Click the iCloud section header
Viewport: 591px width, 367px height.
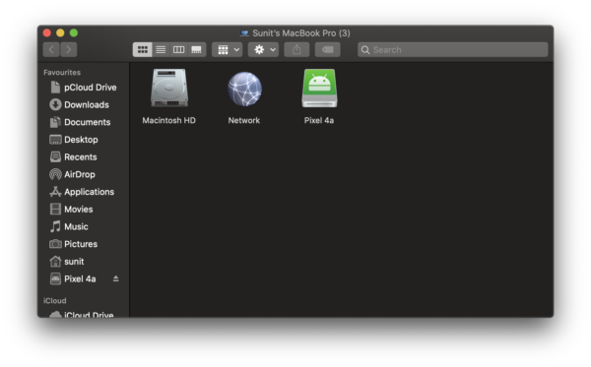tap(55, 301)
